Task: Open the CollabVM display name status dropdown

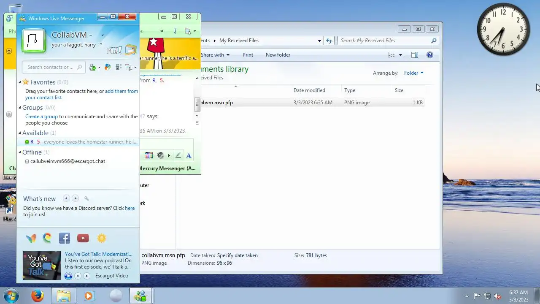Action: coord(103,35)
